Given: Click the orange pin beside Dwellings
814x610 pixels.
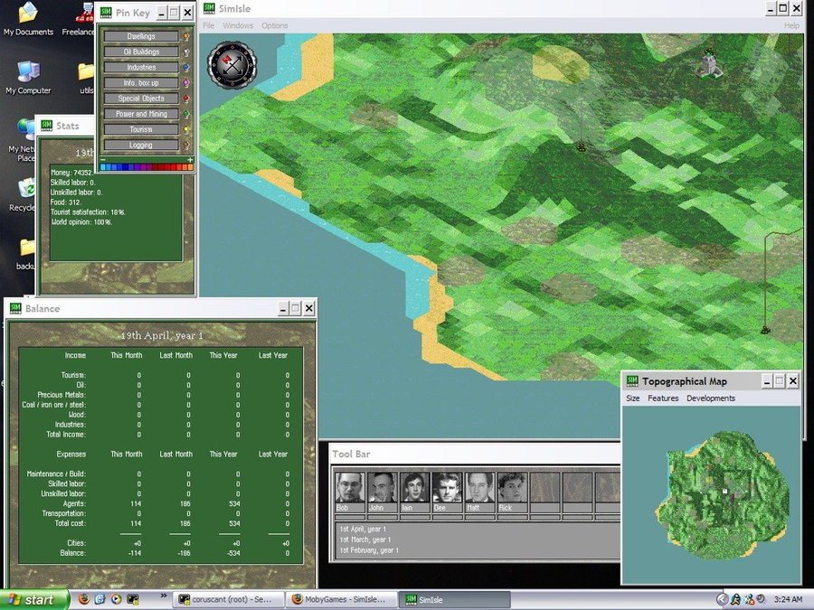Looking at the screenshot, I should tap(186, 37).
